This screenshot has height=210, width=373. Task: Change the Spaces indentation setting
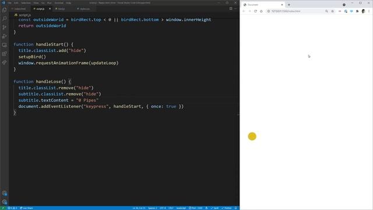tap(153, 208)
